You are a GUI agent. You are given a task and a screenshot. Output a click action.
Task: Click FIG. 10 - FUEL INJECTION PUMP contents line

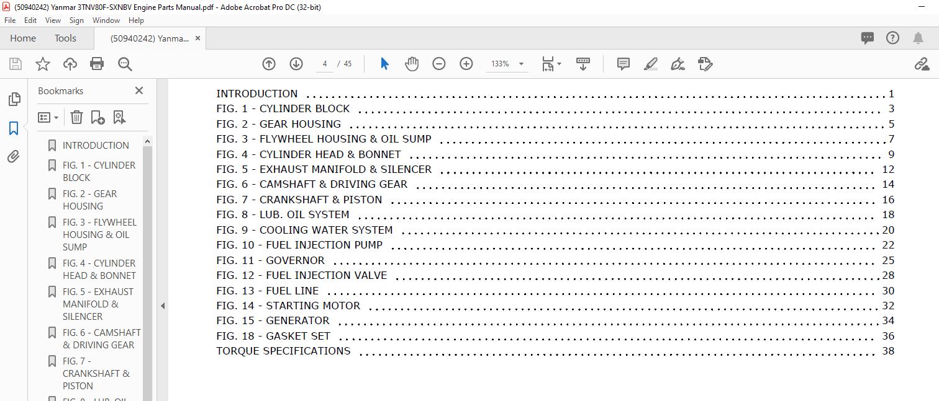click(x=555, y=245)
